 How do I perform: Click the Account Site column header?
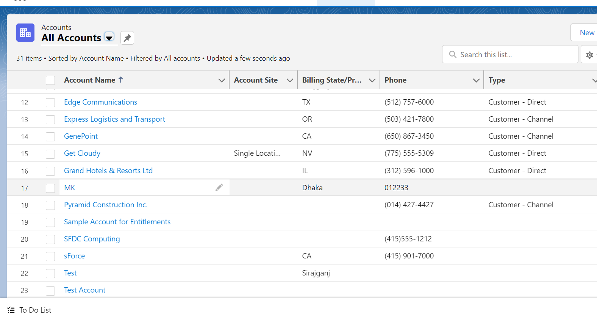click(x=256, y=80)
